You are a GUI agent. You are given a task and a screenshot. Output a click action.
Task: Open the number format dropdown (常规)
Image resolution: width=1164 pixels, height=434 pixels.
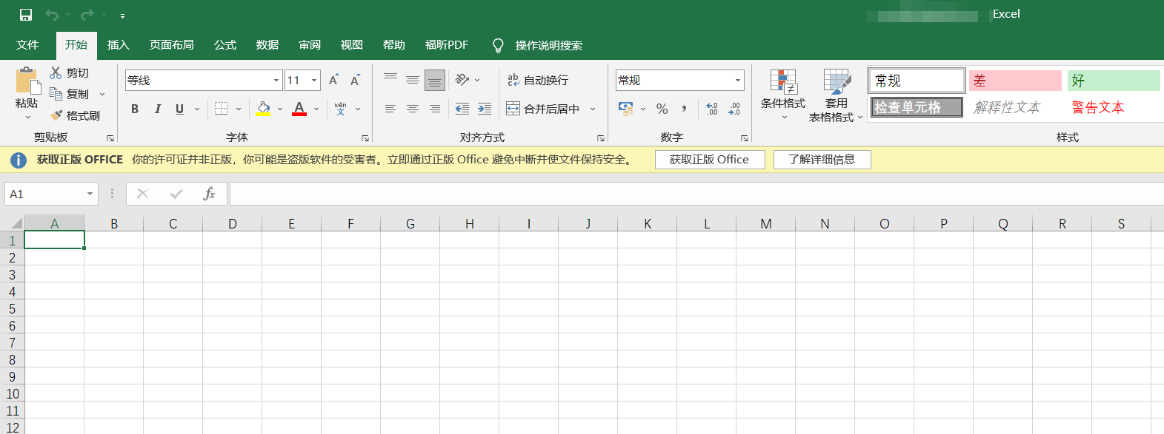pyautogui.click(x=738, y=80)
